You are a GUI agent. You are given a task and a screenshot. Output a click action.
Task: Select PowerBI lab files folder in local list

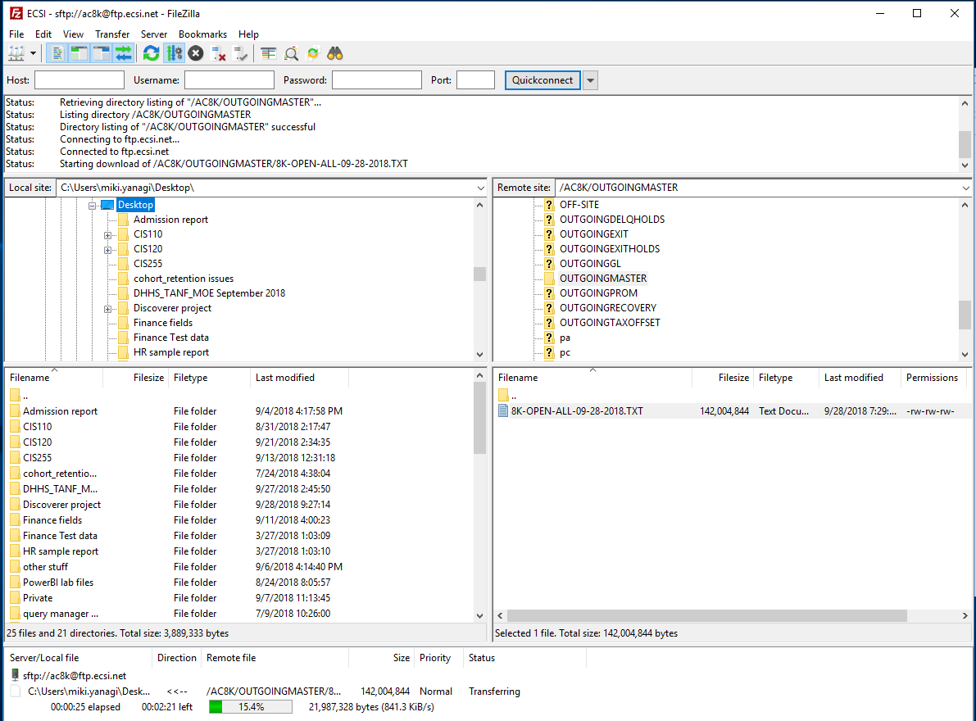(58, 583)
